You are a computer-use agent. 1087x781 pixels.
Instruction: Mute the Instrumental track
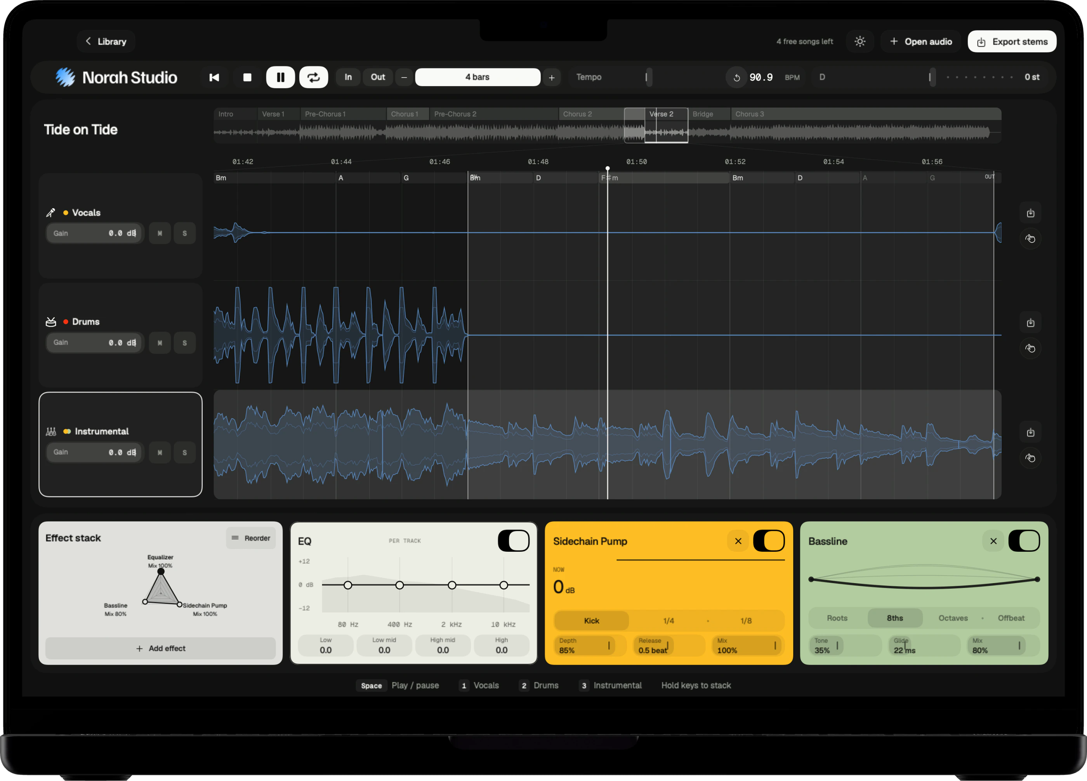point(160,452)
